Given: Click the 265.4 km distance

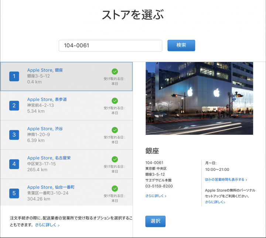Looking at the screenshot, I should pyautogui.click(x=37, y=170).
